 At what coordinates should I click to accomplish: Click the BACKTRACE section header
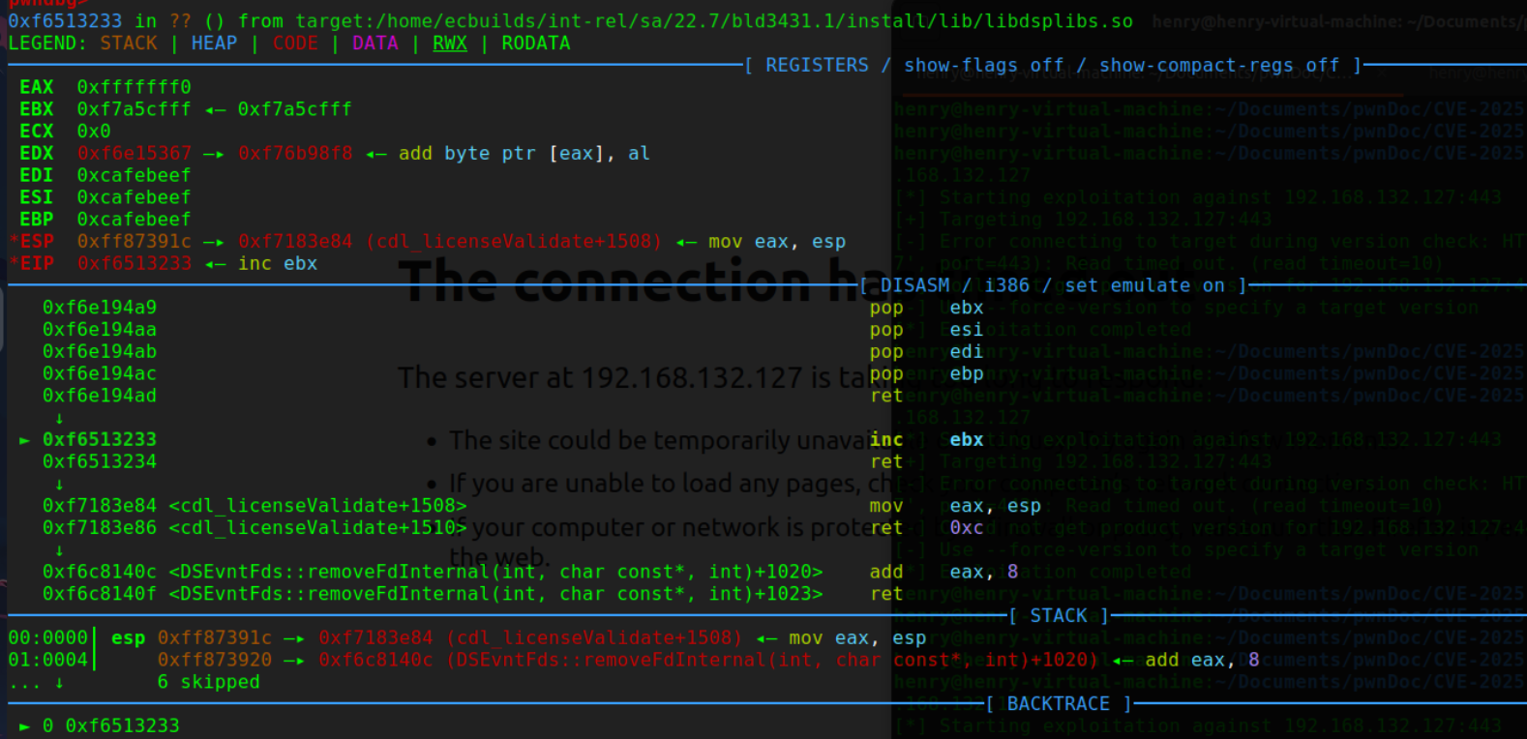pos(1059,704)
